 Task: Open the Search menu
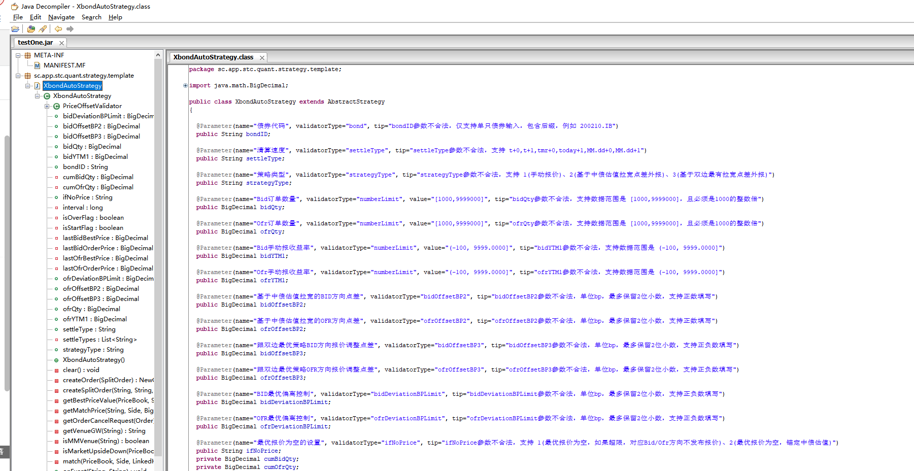(x=91, y=17)
